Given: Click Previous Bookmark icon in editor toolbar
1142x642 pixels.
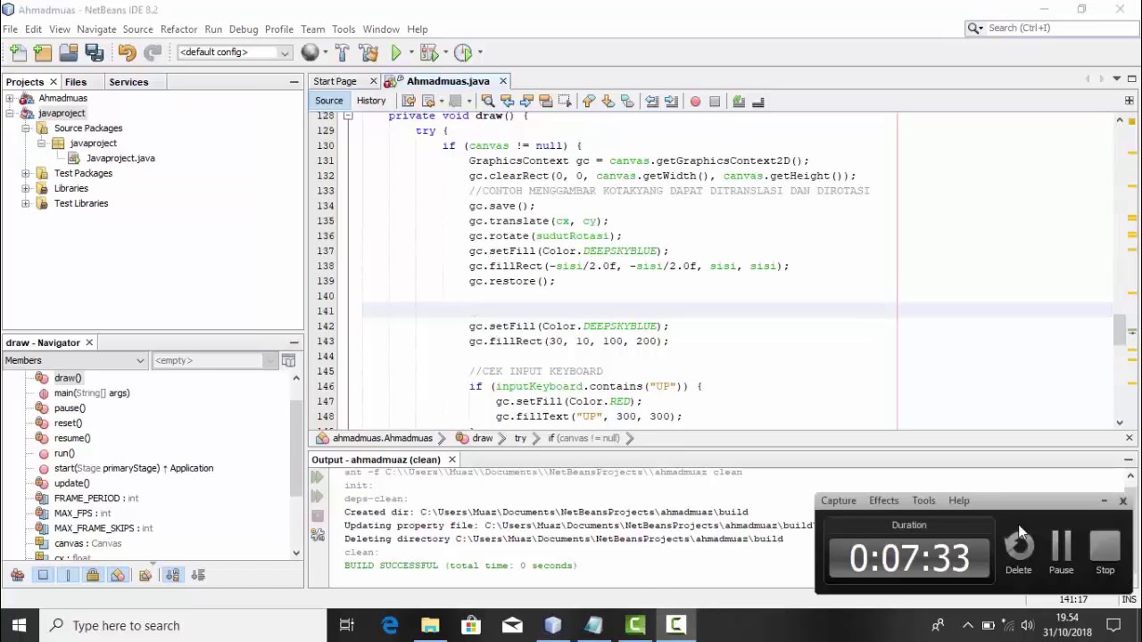Looking at the screenshot, I should (x=588, y=101).
